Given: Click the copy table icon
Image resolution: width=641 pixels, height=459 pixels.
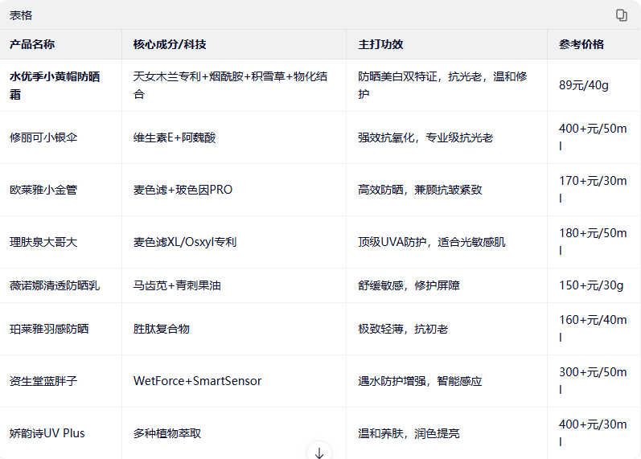Looking at the screenshot, I should (x=622, y=15).
